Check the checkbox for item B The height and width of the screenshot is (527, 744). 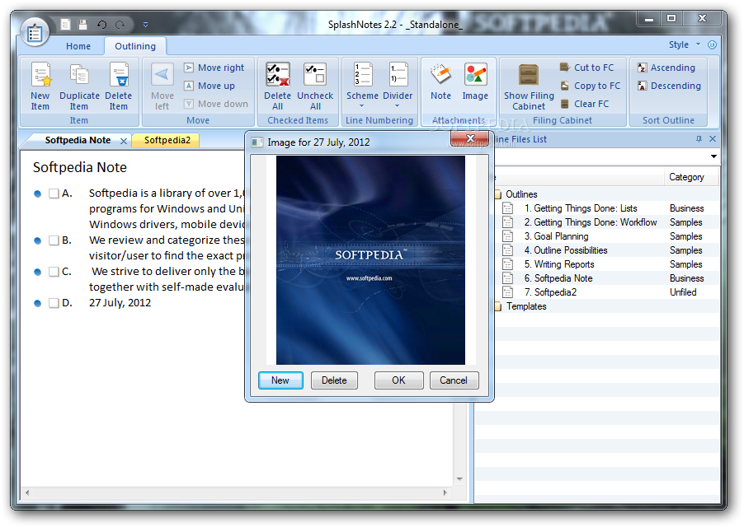pos(54,240)
